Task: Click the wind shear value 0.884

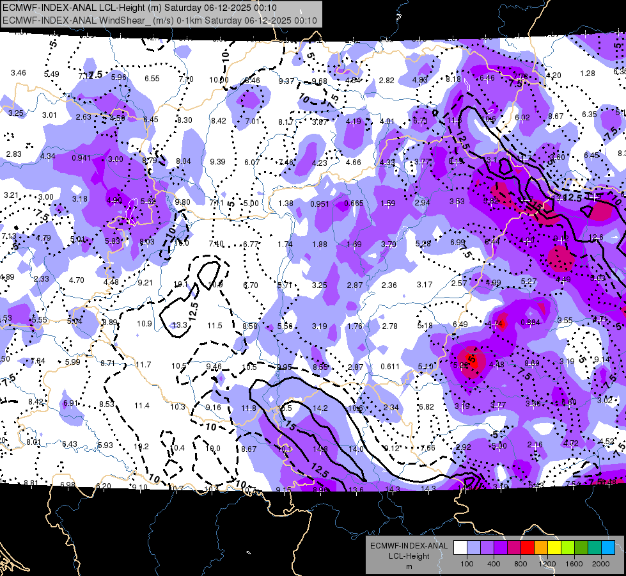Action: 530,323
